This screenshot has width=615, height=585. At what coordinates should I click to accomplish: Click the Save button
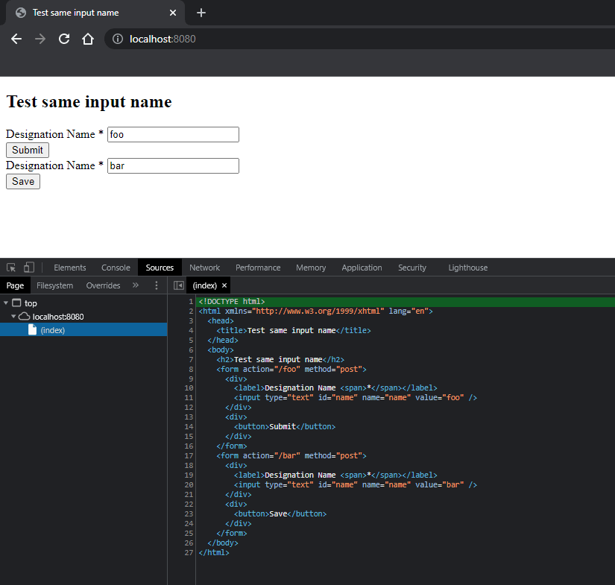pos(23,181)
